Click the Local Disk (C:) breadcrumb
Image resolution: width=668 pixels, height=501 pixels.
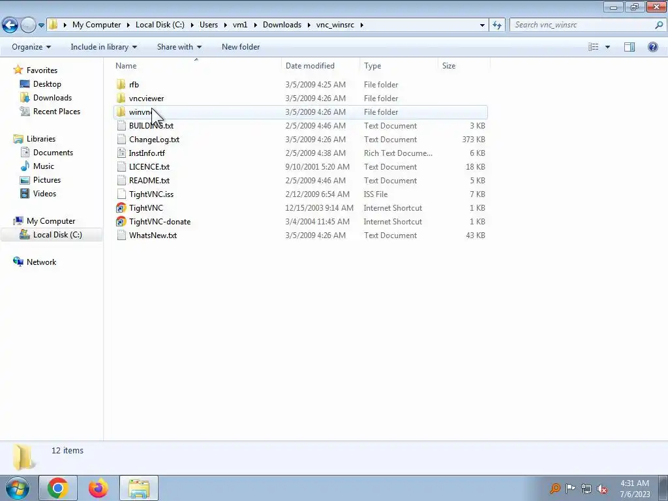tap(160, 25)
